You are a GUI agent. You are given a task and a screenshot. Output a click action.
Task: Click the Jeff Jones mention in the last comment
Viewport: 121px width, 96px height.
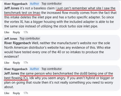(12, 73)
